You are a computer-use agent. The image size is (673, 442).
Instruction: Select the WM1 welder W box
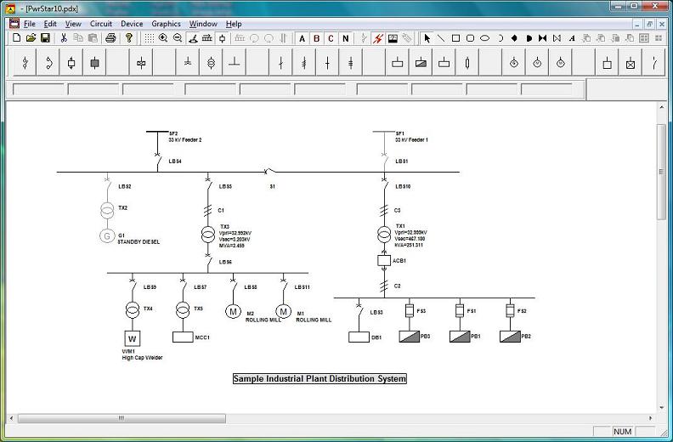(x=133, y=338)
